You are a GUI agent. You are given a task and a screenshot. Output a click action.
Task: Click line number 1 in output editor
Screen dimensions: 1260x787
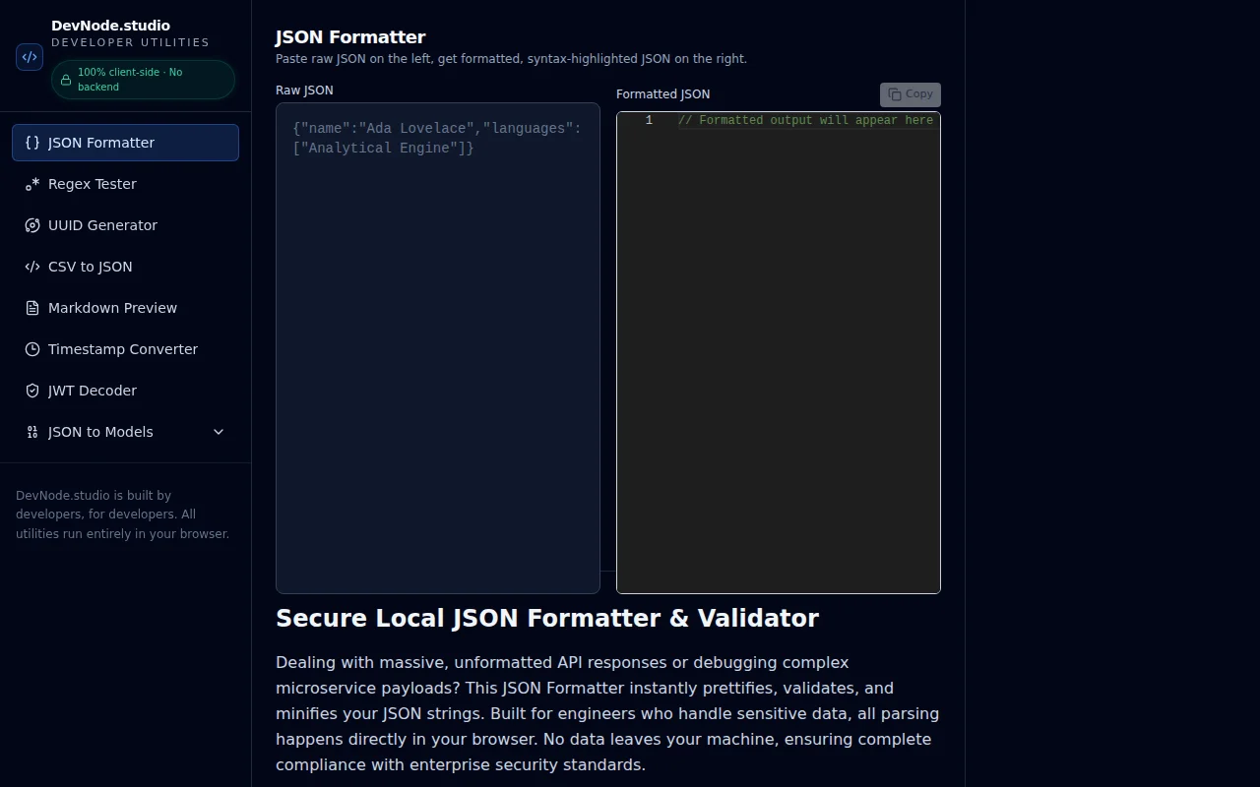pos(649,120)
